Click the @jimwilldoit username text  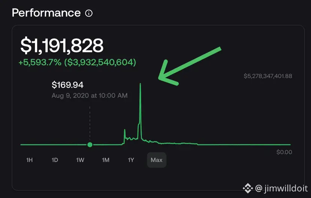point(281,187)
